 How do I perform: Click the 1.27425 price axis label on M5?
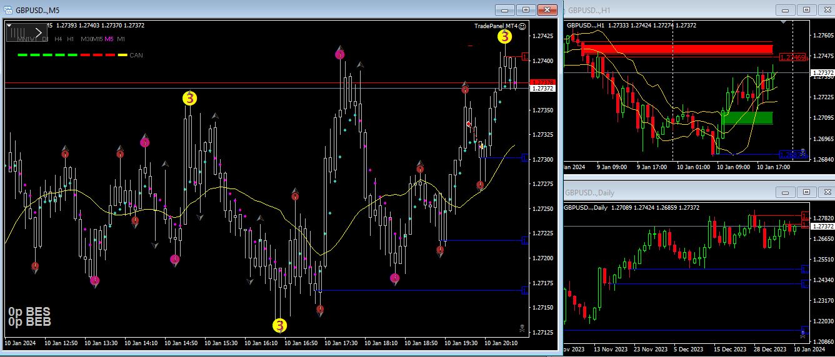[542, 36]
